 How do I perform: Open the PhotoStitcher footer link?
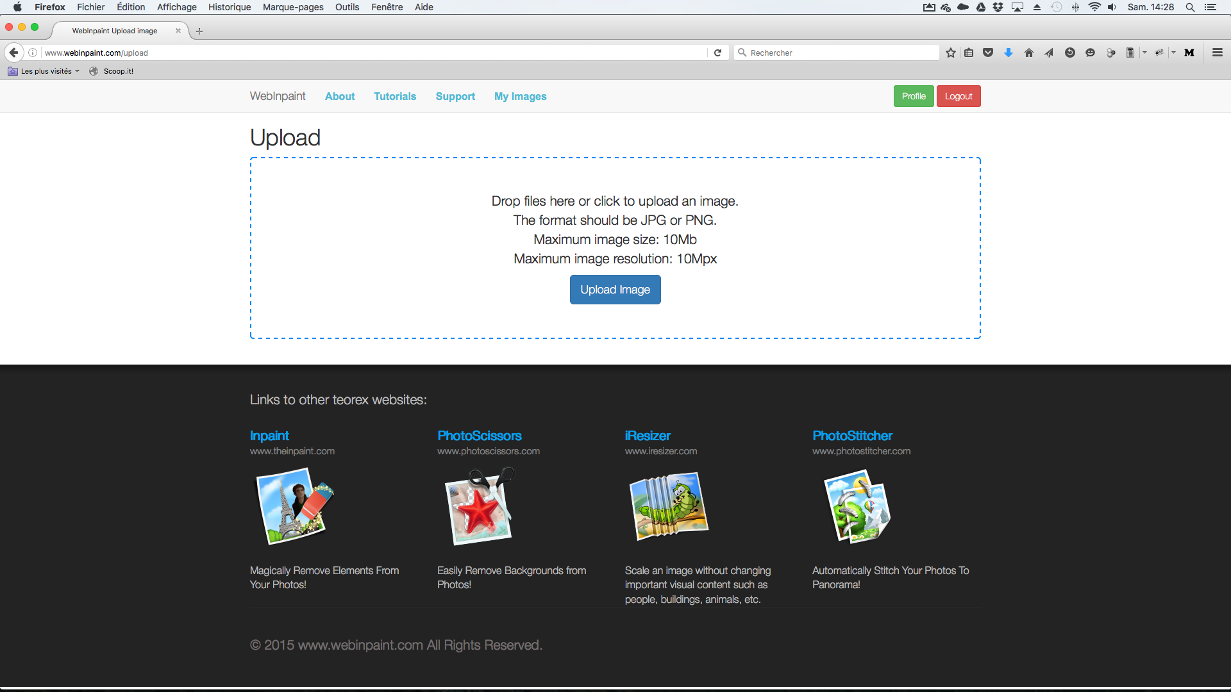click(x=852, y=436)
